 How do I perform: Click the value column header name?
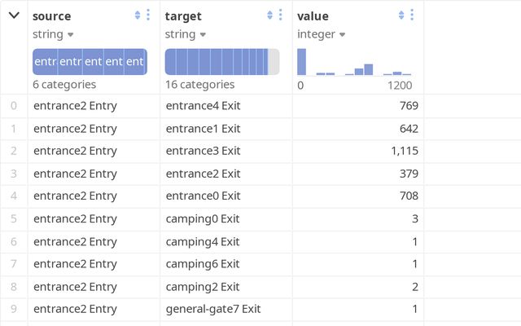[x=314, y=16]
